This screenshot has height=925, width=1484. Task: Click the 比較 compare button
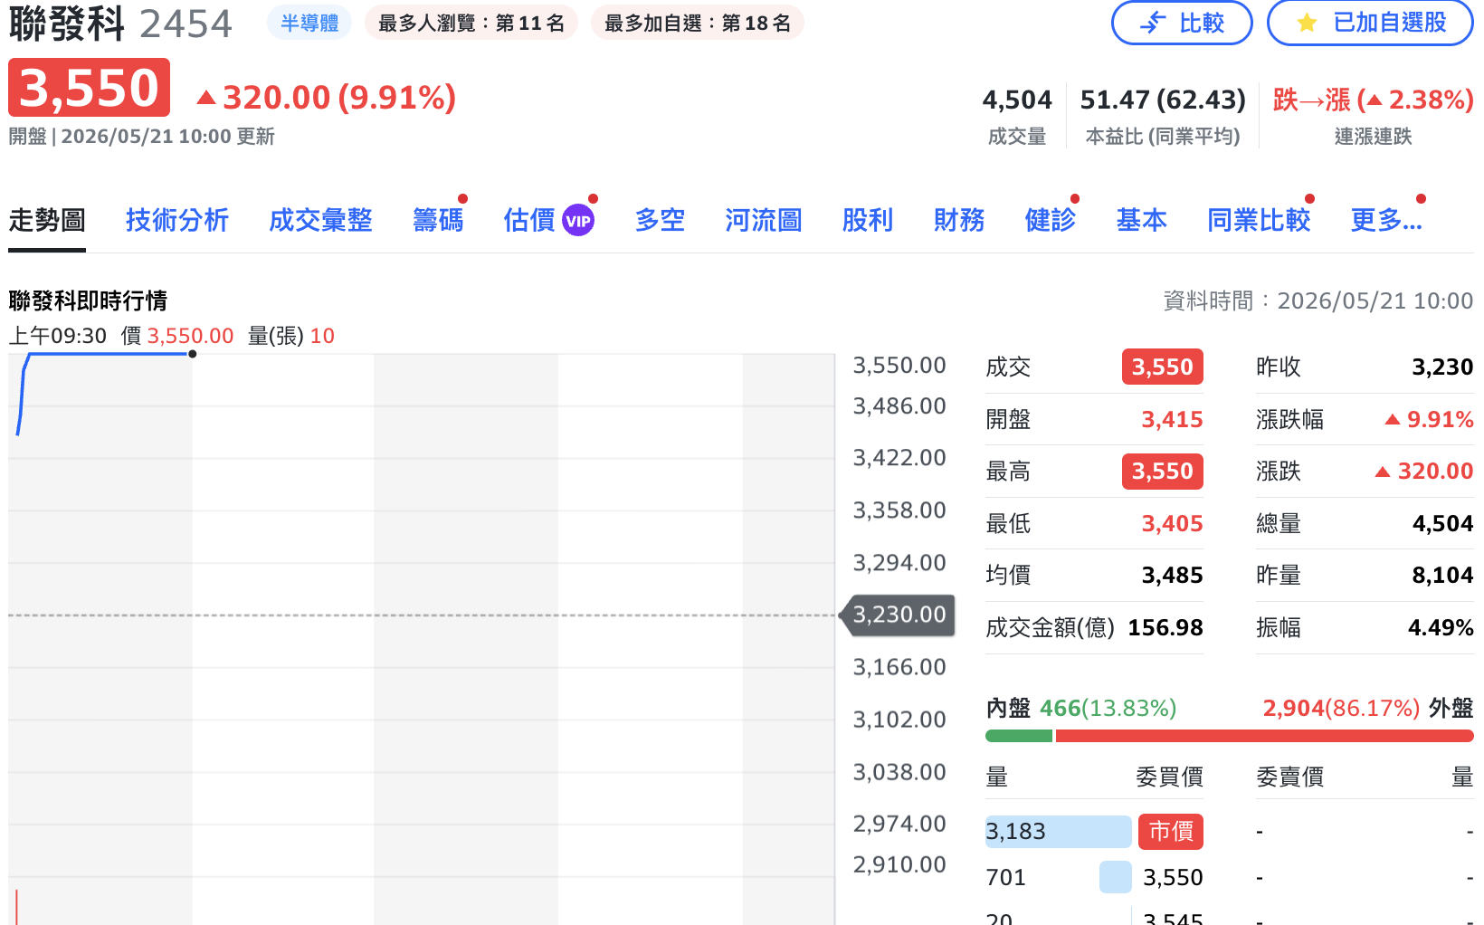pyautogui.click(x=1182, y=23)
